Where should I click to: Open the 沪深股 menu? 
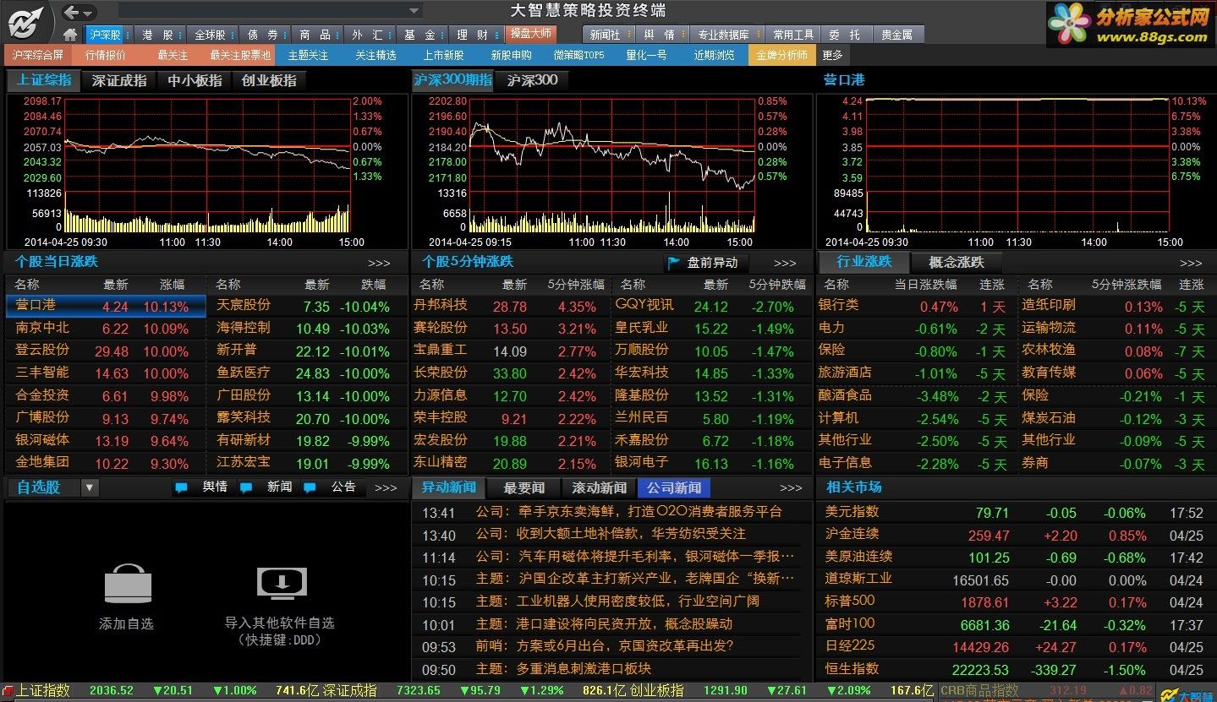107,35
